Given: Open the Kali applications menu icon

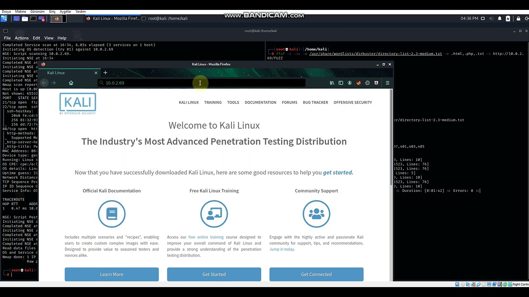Looking at the screenshot, I should click(x=4, y=19).
